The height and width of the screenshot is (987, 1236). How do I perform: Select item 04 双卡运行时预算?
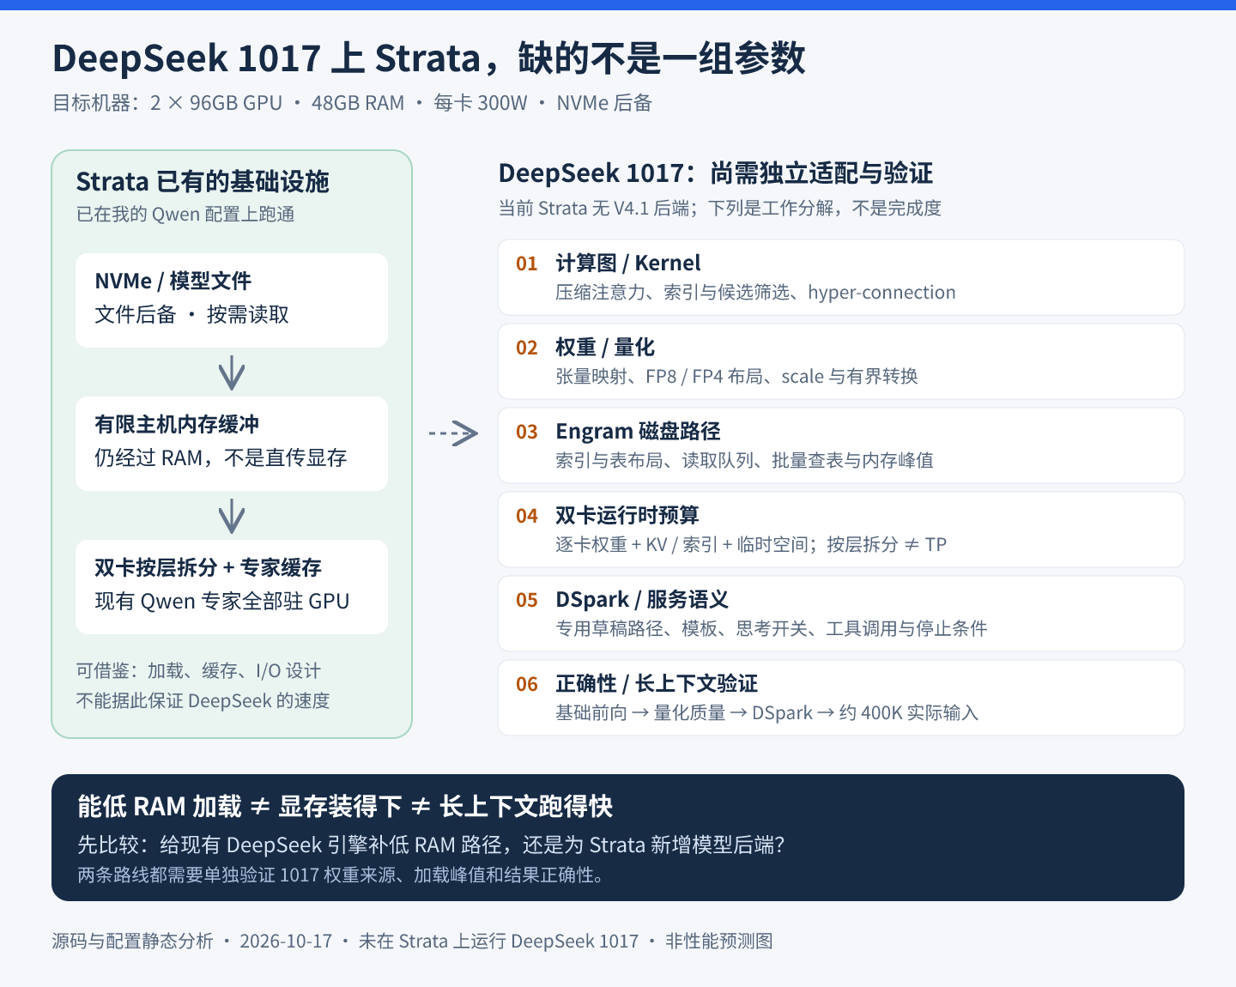tap(841, 530)
